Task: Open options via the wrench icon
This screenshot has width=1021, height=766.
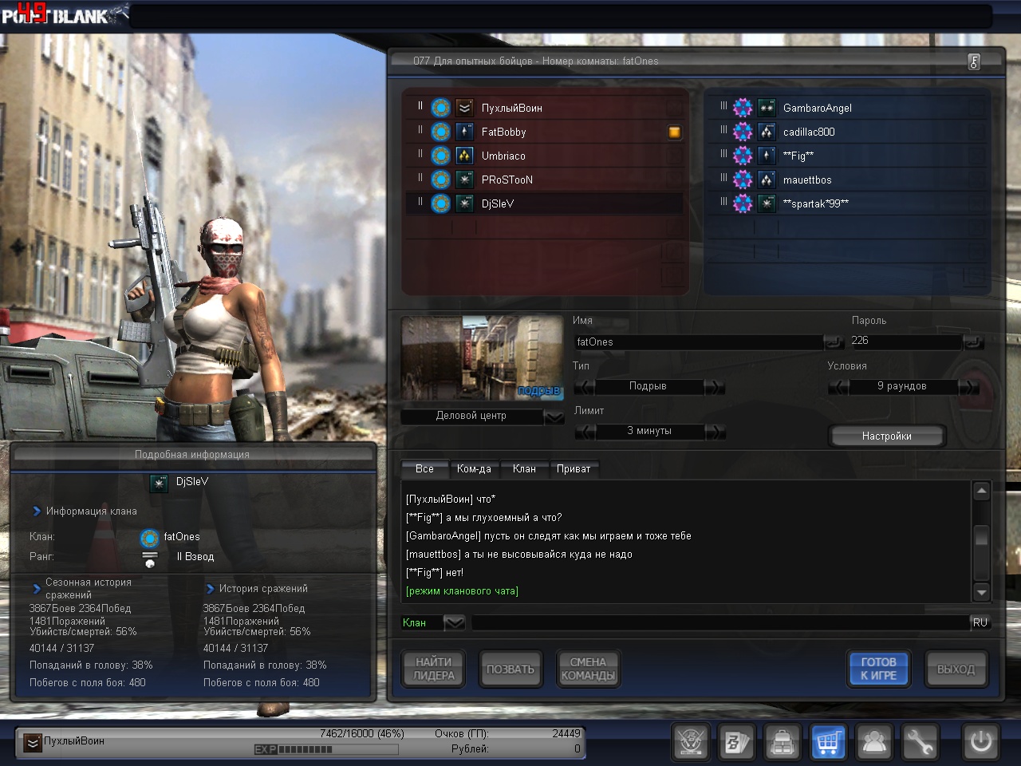Action: (920, 742)
